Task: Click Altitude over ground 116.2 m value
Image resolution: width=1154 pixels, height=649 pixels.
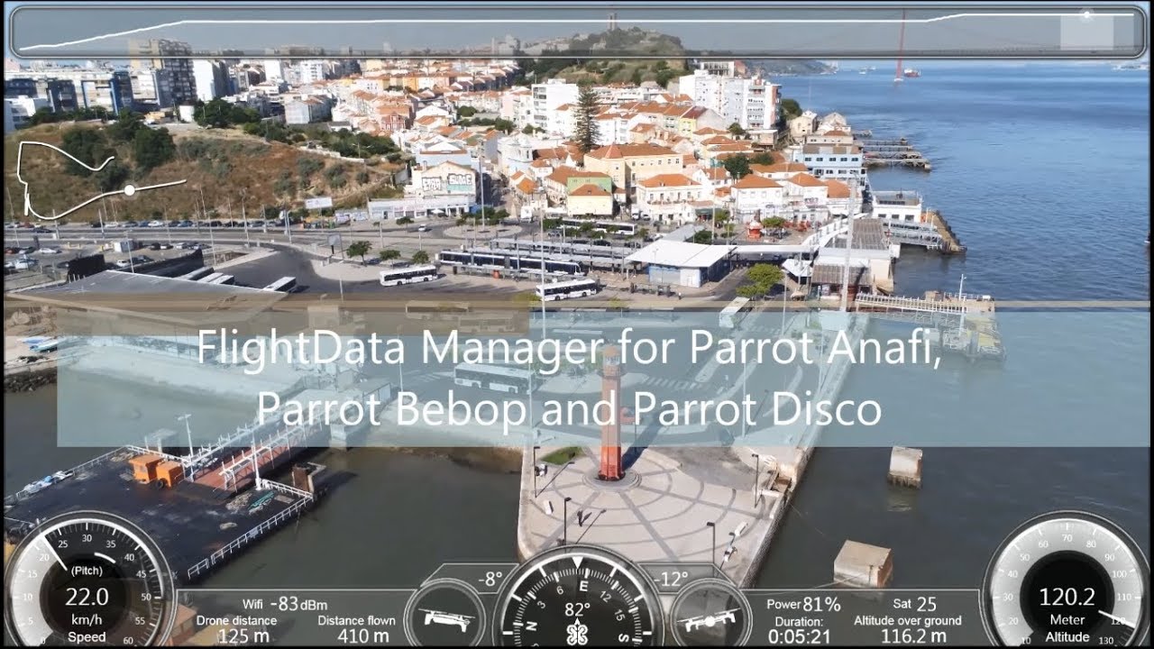Action: 913,635
